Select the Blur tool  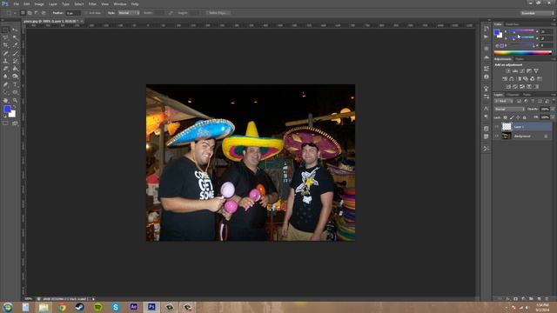click(5, 77)
